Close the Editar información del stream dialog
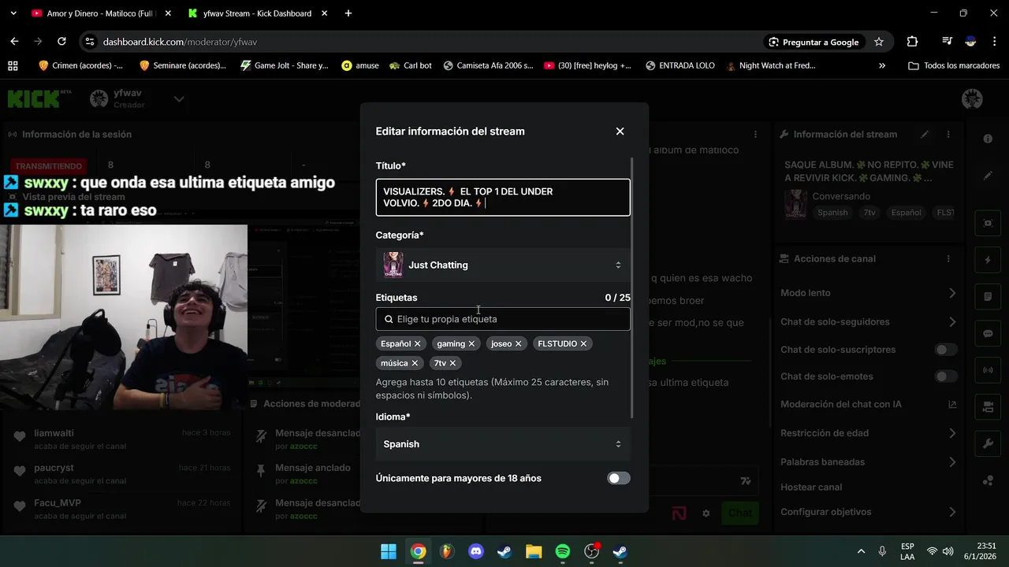 click(620, 132)
